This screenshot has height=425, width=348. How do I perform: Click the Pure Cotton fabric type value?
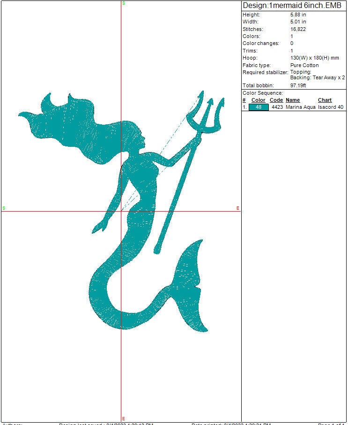[x=304, y=65]
